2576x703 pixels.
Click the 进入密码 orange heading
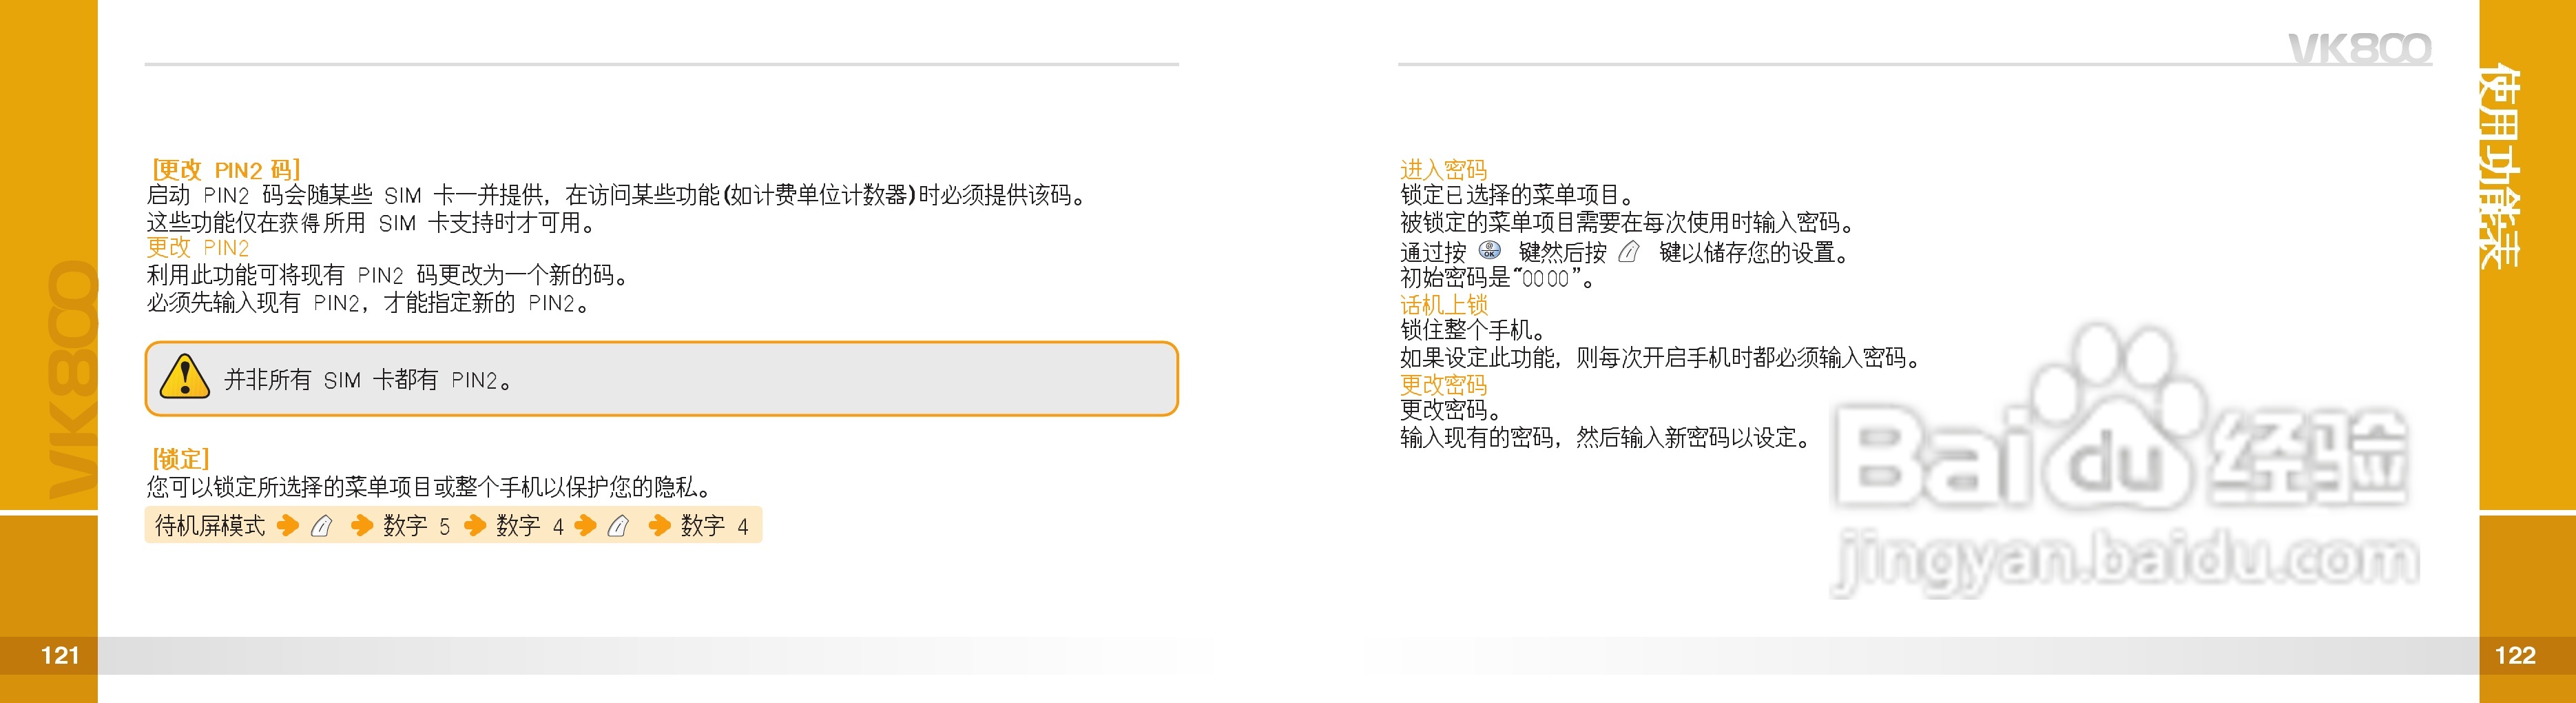pyautogui.click(x=1443, y=169)
